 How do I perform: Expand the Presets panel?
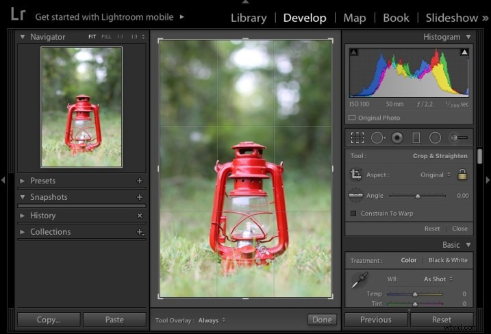click(22, 181)
